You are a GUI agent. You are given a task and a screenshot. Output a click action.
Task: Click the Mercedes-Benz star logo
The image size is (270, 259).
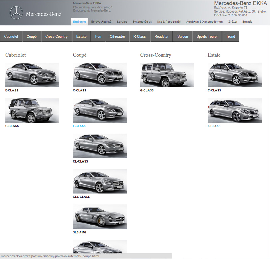coord(16,13)
